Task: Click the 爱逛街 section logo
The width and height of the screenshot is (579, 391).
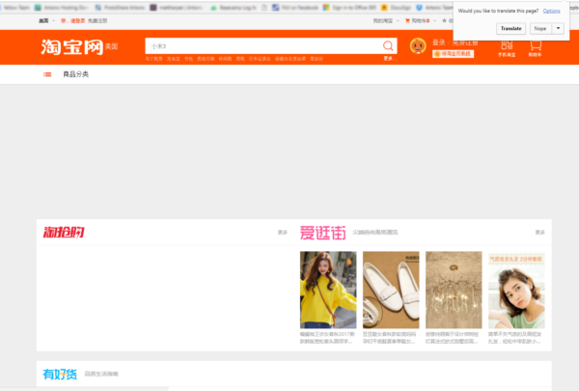Action: tap(322, 233)
